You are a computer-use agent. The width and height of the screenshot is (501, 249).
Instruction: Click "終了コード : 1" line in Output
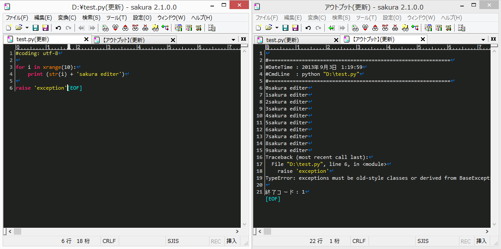pyautogui.click(x=285, y=192)
